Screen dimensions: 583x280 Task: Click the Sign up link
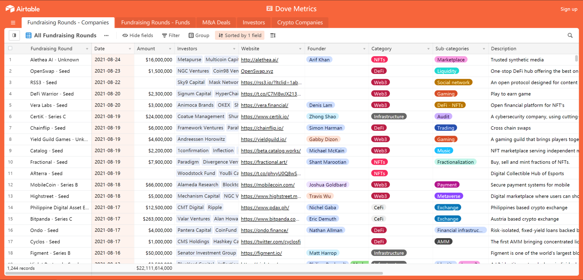click(569, 9)
